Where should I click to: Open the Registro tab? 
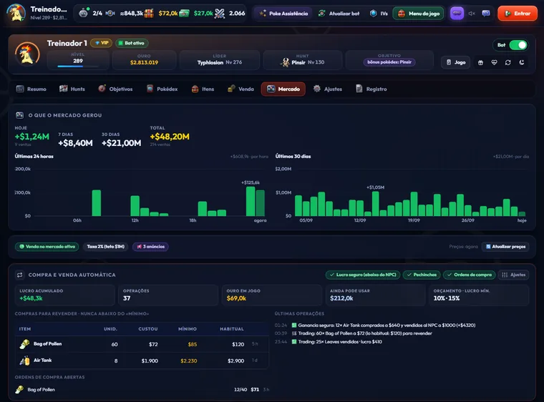tap(371, 89)
